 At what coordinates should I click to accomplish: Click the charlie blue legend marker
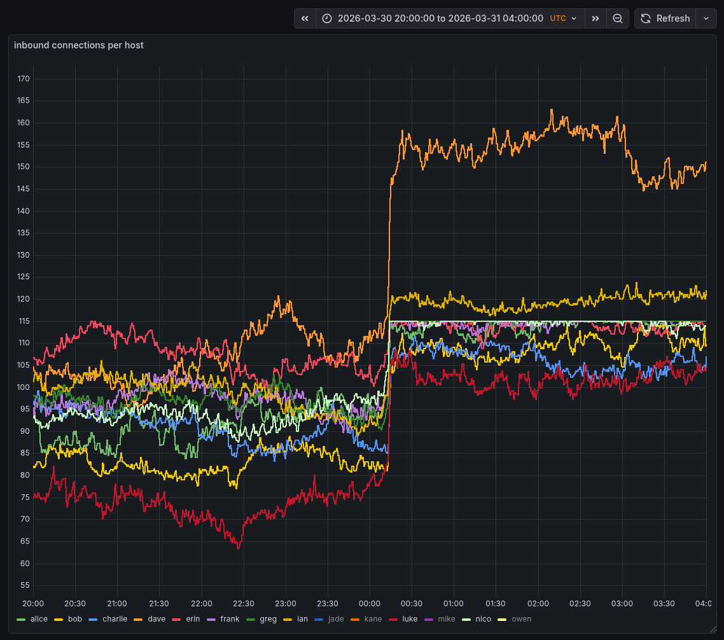pos(94,619)
